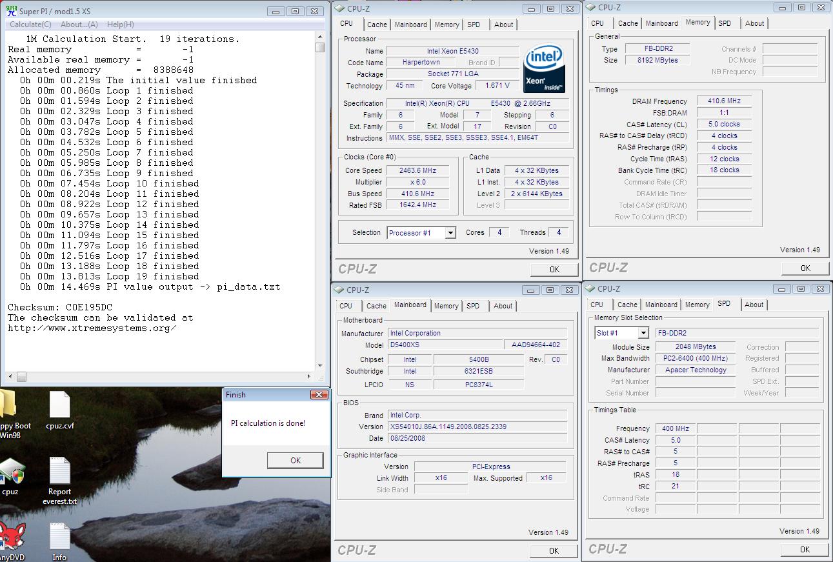The width and height of the screenshot is (833, 562).
Task: Close the Finish dialog with X
Action: click(x=319, y=394)
